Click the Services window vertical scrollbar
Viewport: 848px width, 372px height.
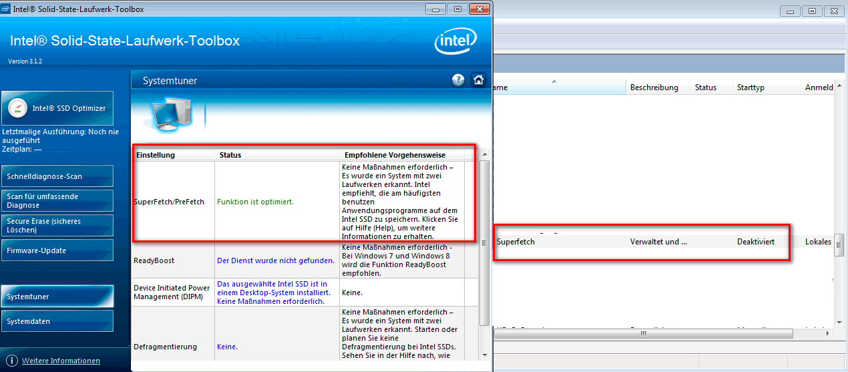[x=839, y=244]
